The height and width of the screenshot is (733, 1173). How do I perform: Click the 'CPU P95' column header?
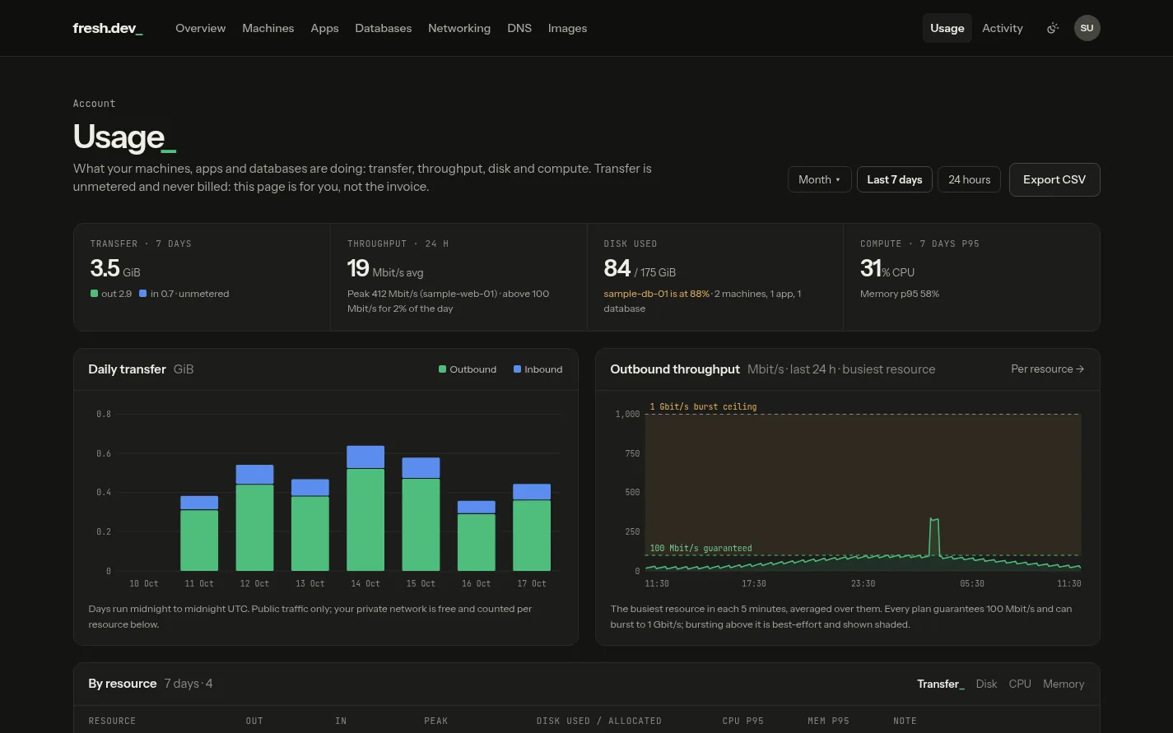tap(743, 721)
